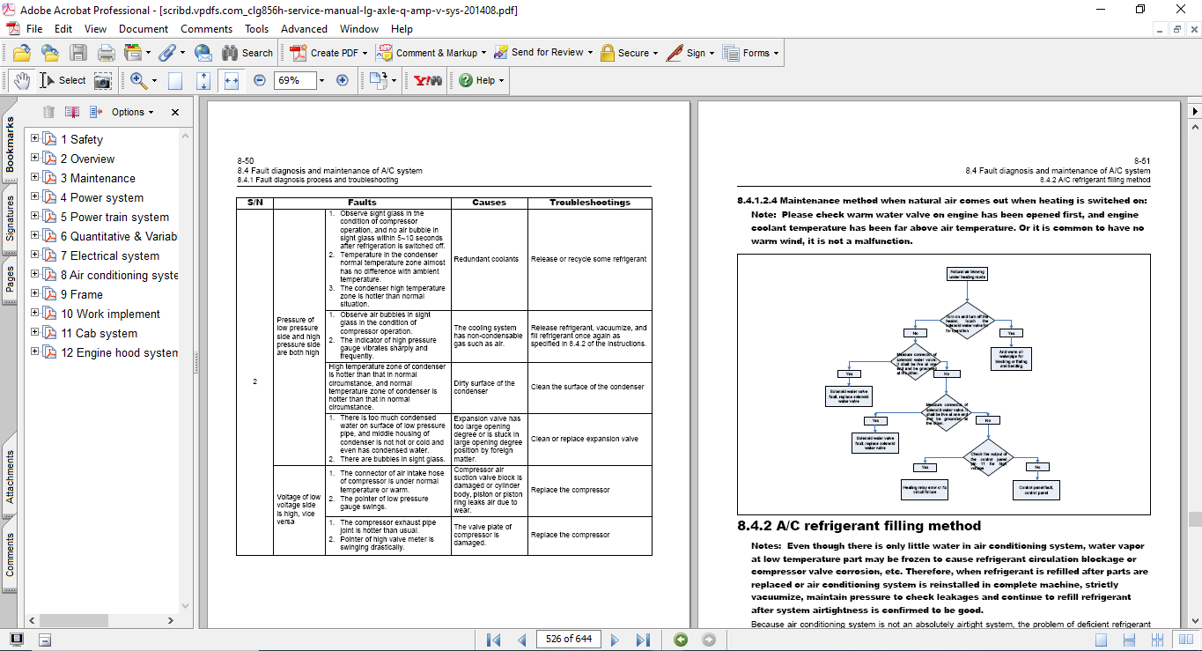1202x651 pixels.
Task: Jump to the last page
Action: (643, 640)
